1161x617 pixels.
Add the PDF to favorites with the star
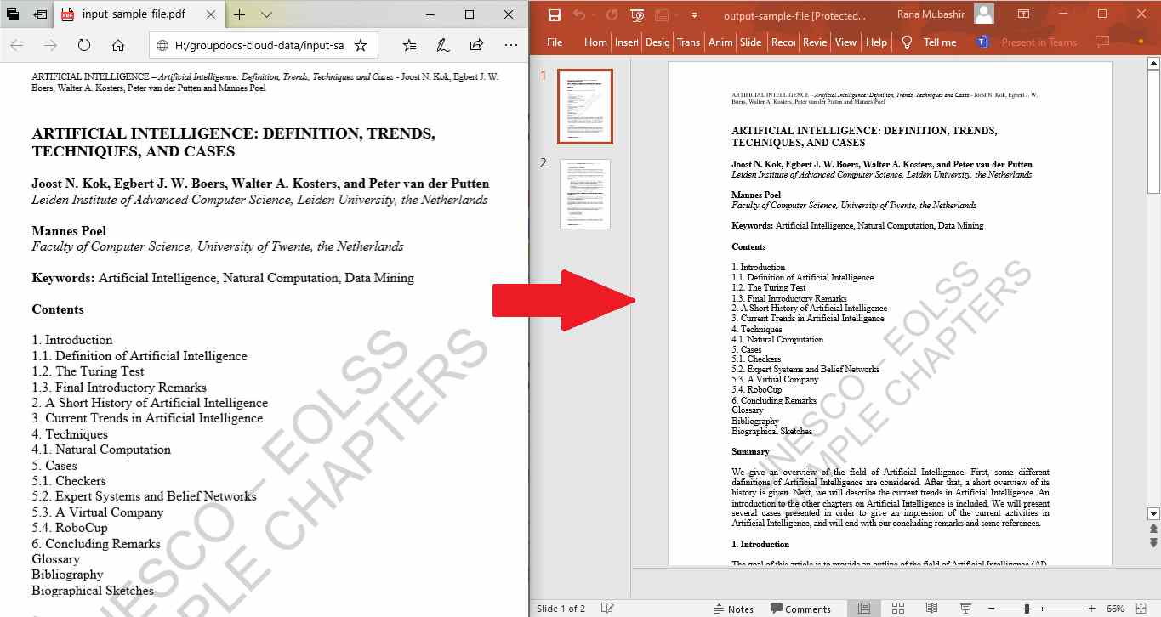pos(360,46)
